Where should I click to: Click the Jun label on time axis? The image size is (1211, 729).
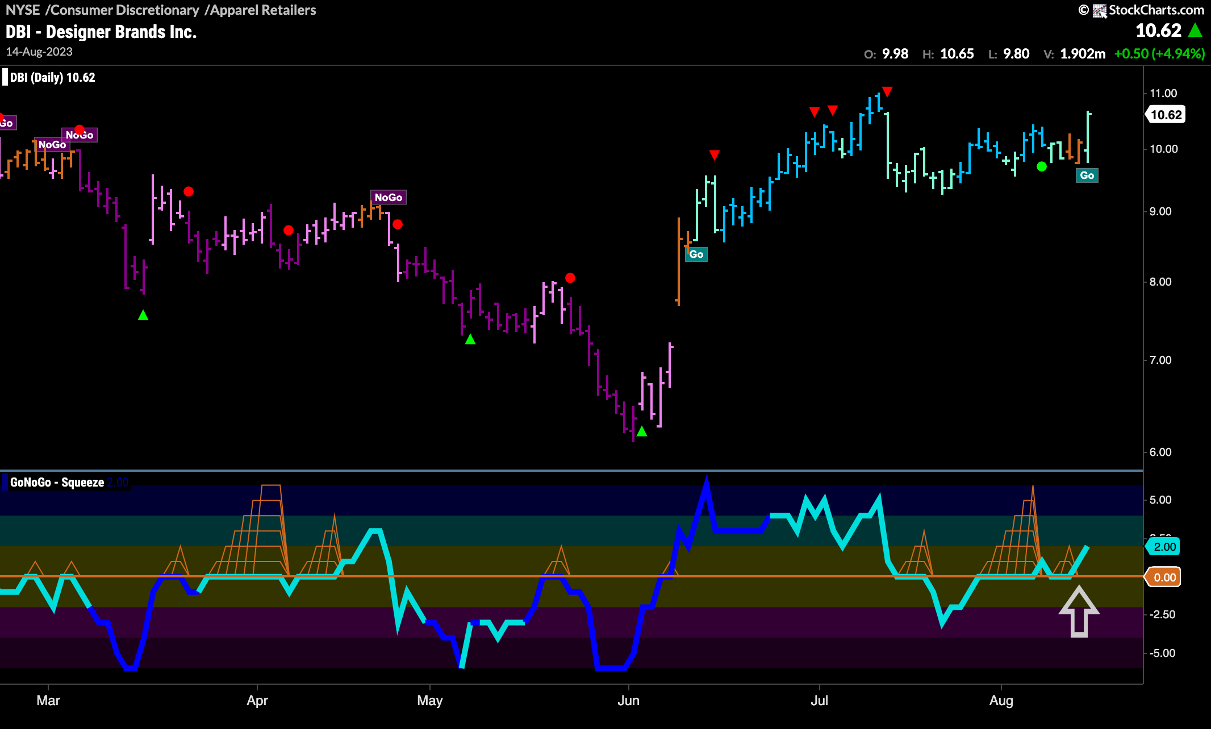[629, 701]
